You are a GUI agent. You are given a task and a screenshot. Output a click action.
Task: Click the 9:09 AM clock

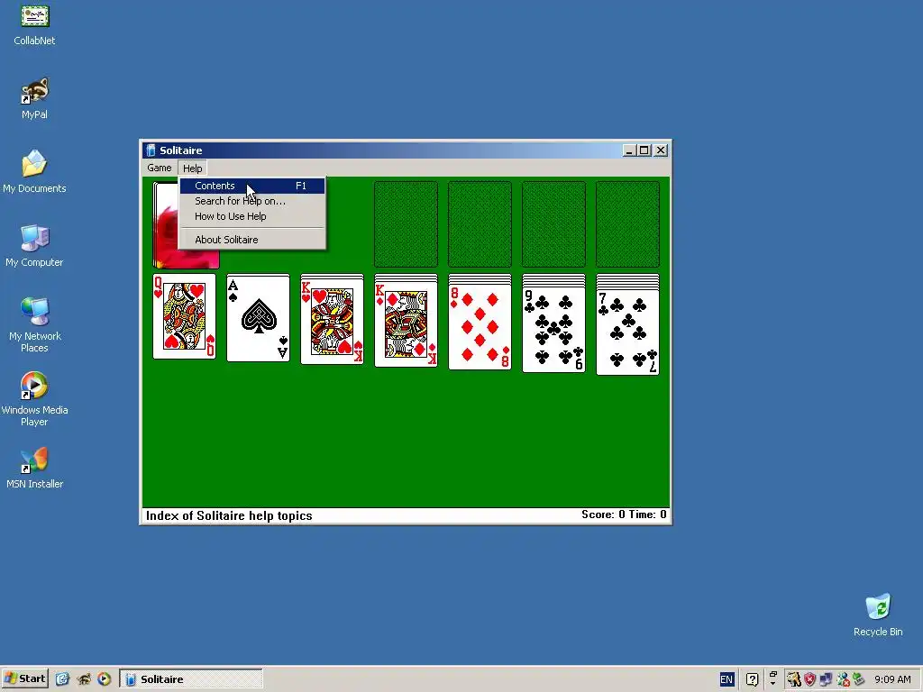[x=892, y=679]
